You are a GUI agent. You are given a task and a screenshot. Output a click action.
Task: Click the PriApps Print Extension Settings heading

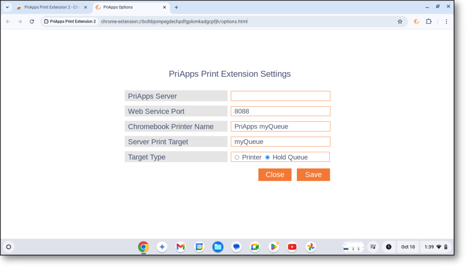pos(230,74)
